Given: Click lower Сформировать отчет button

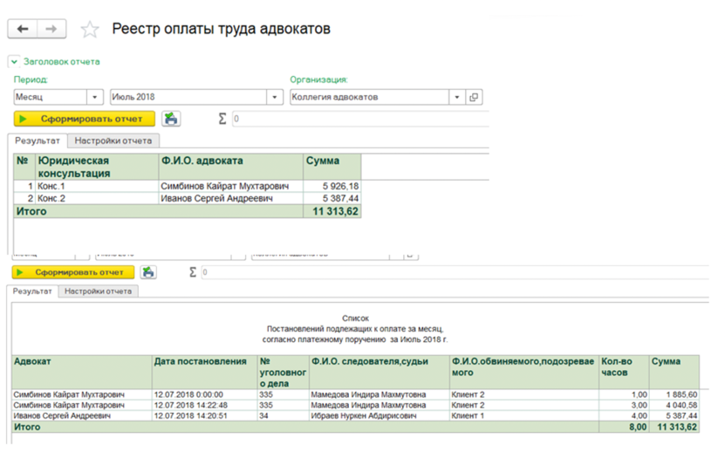Looking at the screenshot, I should click(x=73, y=272).
